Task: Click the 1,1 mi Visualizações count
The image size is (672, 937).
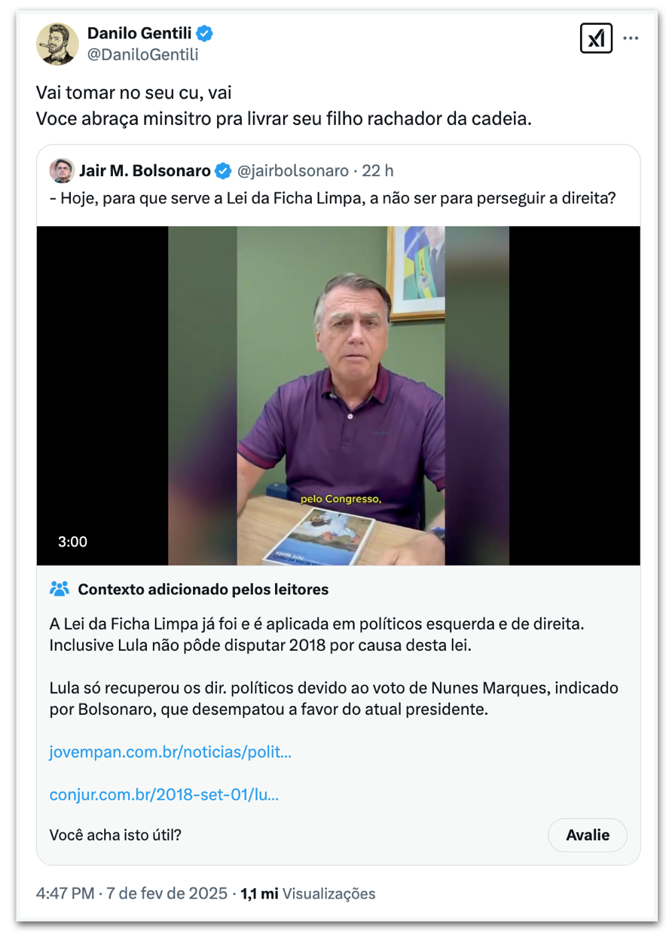Action: click(307, 893)
